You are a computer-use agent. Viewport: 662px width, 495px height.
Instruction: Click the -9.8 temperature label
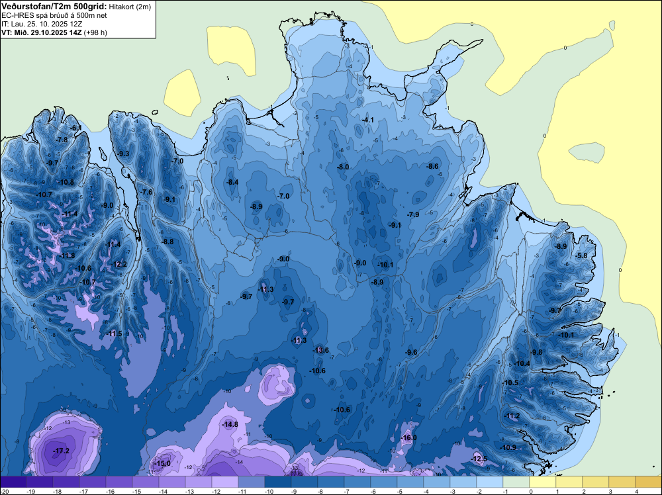[x=537, y=352]
